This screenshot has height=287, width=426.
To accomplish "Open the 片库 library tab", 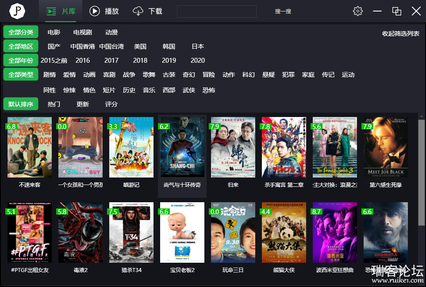I will (61, 11).
